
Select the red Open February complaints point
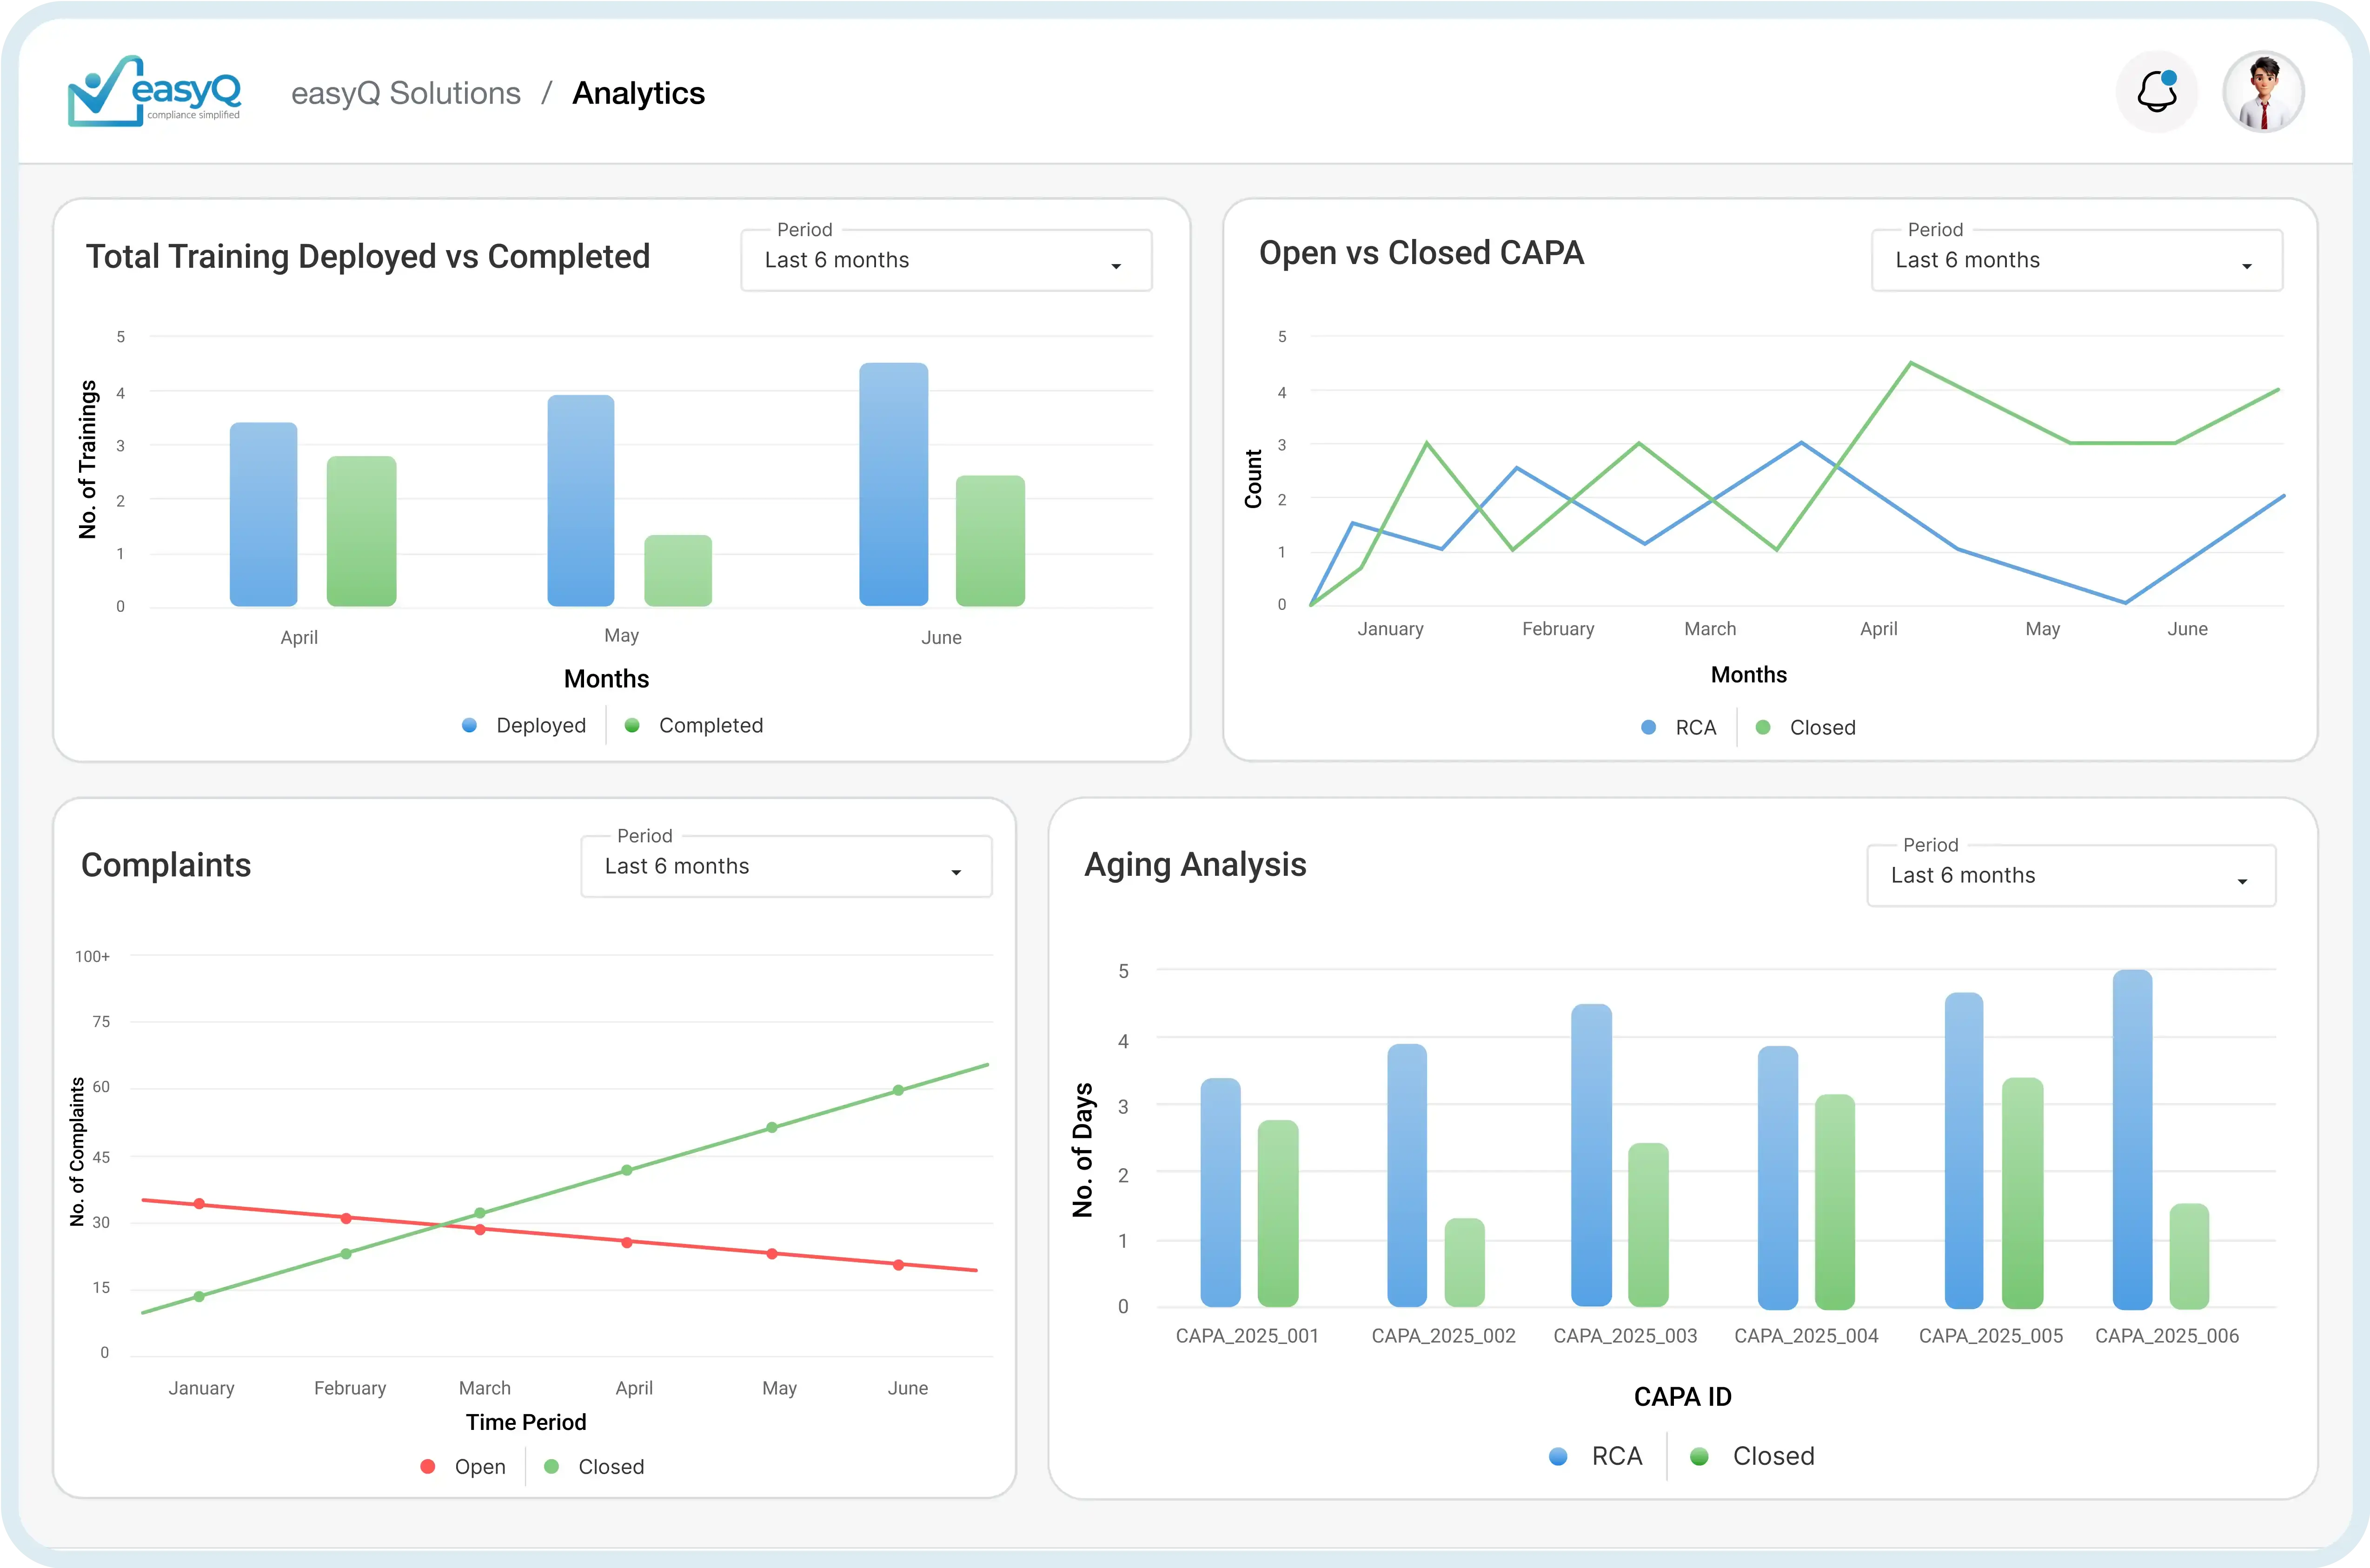coord(346,1218)
